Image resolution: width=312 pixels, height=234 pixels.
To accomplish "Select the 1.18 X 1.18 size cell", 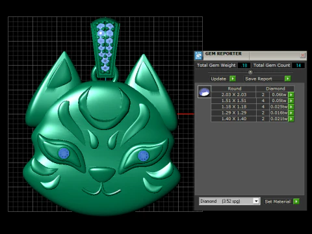I will tap(234, 107).
